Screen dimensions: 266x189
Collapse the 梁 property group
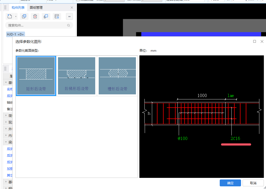pos(6,142)
